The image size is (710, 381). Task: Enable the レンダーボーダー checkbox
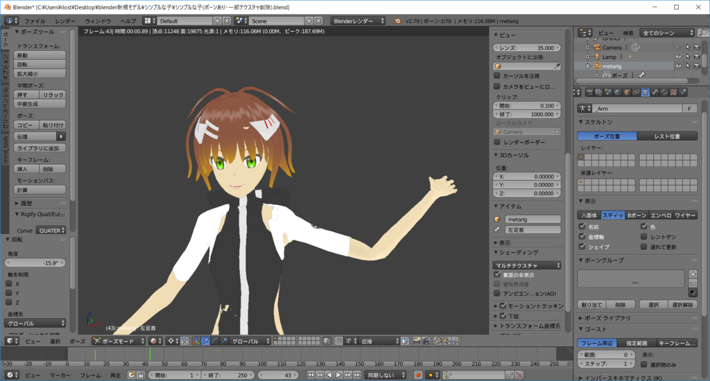[497, 142]
